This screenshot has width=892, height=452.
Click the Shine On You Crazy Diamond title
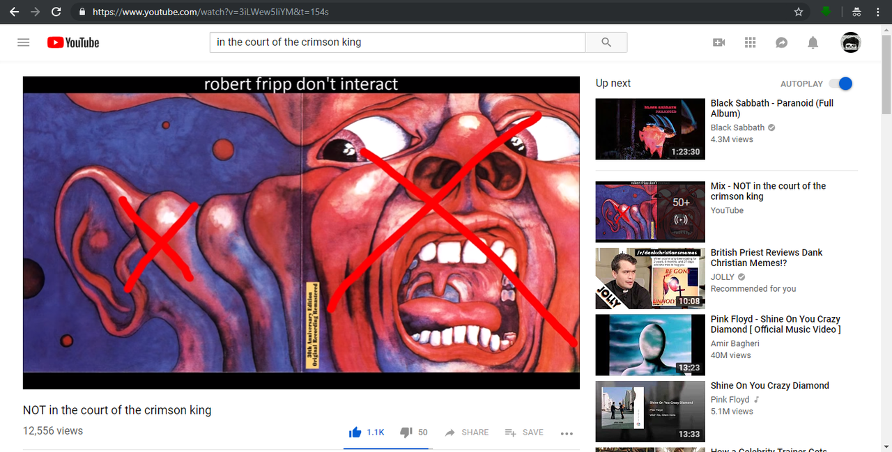coord(770,385)
